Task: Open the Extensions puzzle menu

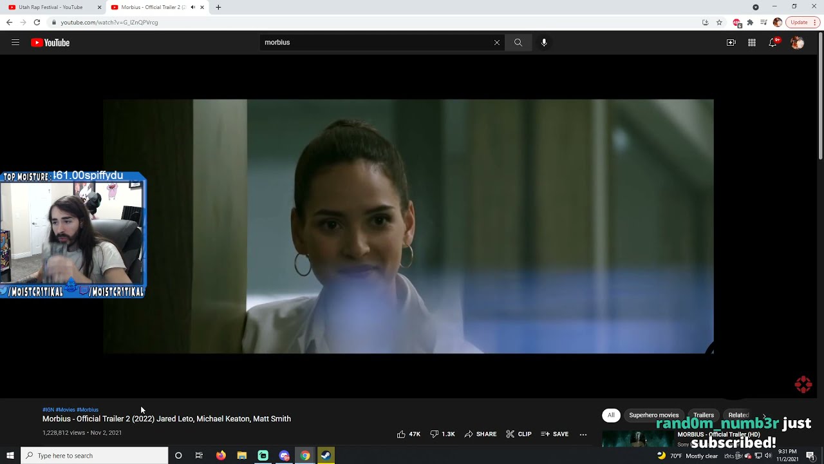Action: (x=750, y=22)
